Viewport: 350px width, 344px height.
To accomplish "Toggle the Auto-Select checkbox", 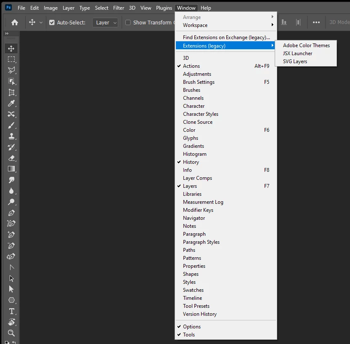I will tap(52, 23).
